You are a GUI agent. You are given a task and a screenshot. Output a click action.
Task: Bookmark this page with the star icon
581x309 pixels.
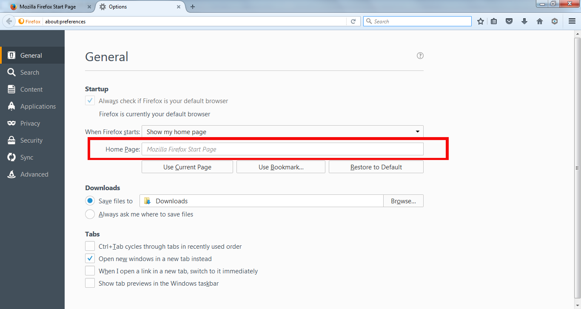(x=481, y=21)
